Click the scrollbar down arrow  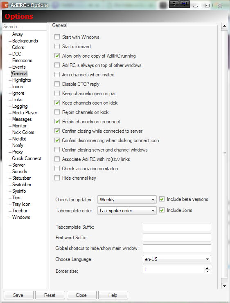click(224, 286)
